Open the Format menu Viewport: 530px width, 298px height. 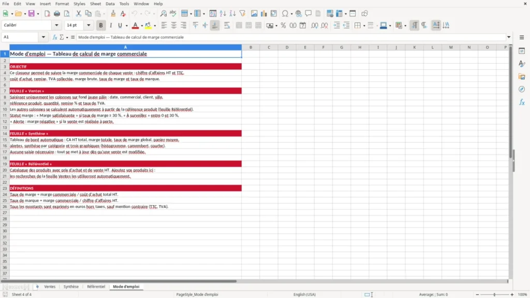pyautogui.click(x=62, y=4)
